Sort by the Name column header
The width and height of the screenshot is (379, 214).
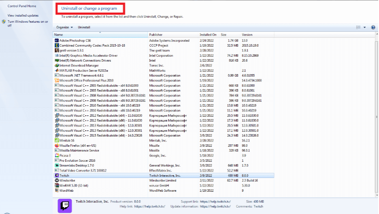coord(100,34)
